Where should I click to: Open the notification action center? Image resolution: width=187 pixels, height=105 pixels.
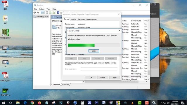tap(182, 103)
